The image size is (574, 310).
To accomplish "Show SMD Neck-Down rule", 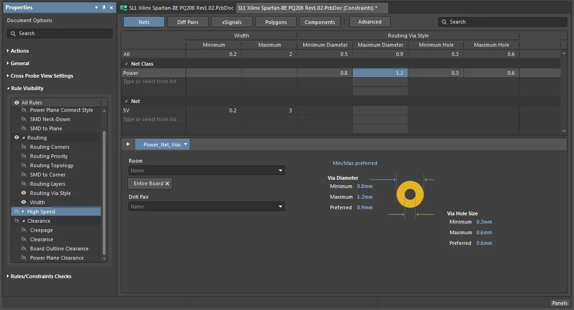I will coord(24,119).
